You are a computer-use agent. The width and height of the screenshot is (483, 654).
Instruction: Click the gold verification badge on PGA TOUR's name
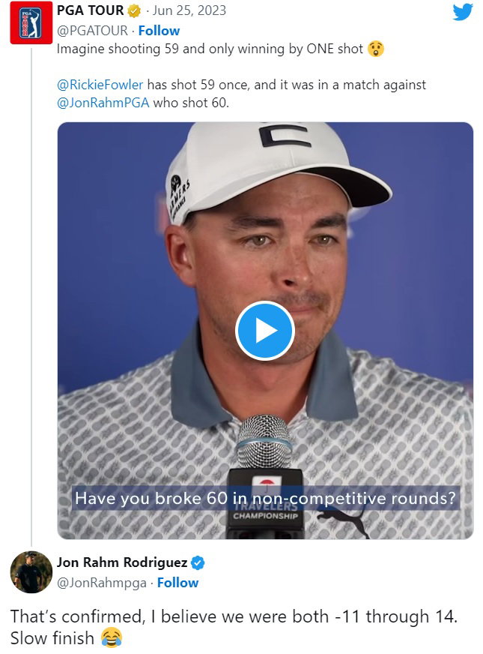136,11
